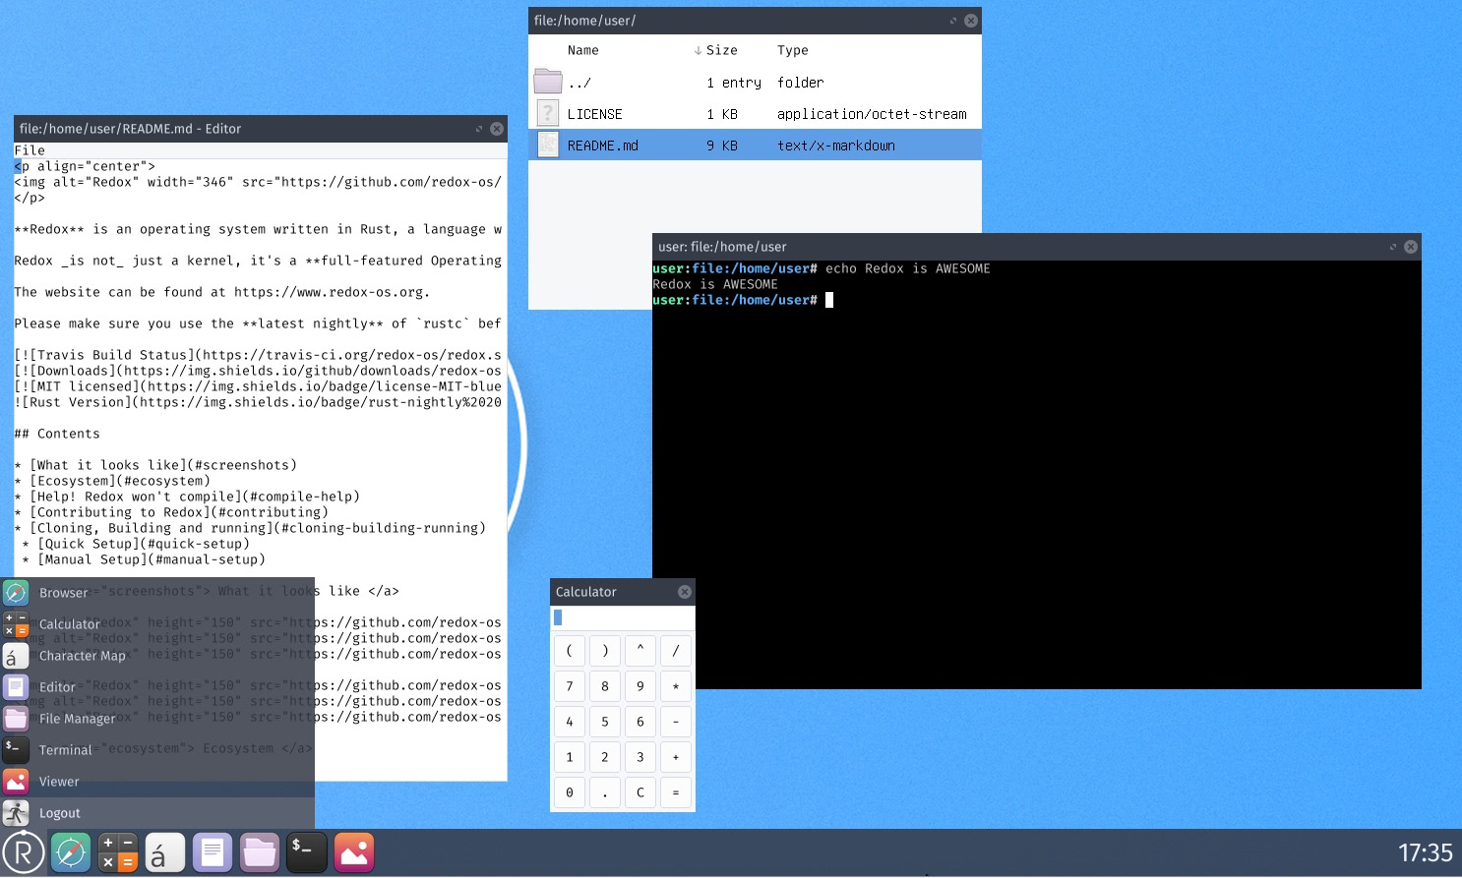Viewport: 1462px width, 878px height.
Task: Open Calculator from the taskbar
Action: pyautogui.click(x=118, y=852)
